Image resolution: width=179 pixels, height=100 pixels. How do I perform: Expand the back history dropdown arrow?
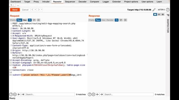(x=36, y=10)
